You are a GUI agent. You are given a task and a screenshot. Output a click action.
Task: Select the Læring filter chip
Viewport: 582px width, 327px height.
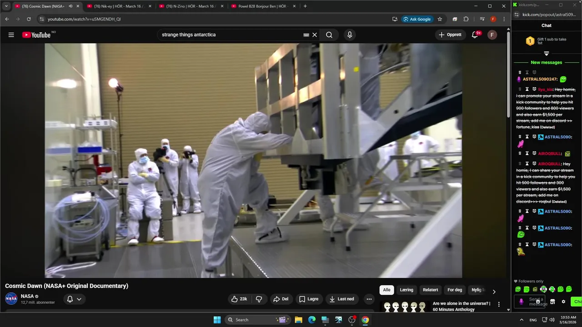click(406, 290)
